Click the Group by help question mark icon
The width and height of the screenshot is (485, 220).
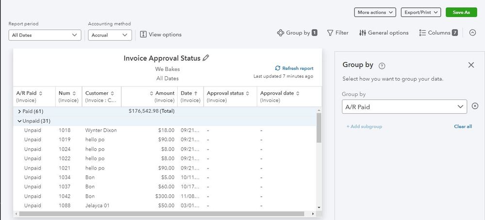point(382,66)
